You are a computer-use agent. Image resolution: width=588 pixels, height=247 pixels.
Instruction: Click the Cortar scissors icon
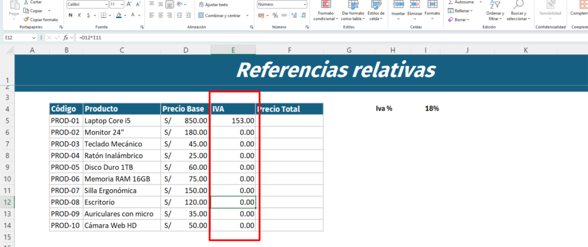click(26, 2)
